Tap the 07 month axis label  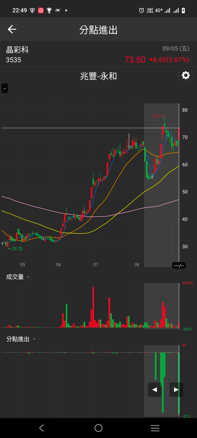coord(96,265)
